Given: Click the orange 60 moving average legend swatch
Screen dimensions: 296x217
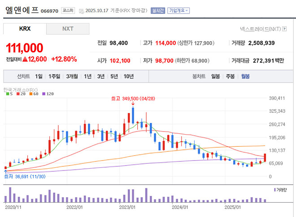Looking at the screenshot, I should click(x=31, y=94).
